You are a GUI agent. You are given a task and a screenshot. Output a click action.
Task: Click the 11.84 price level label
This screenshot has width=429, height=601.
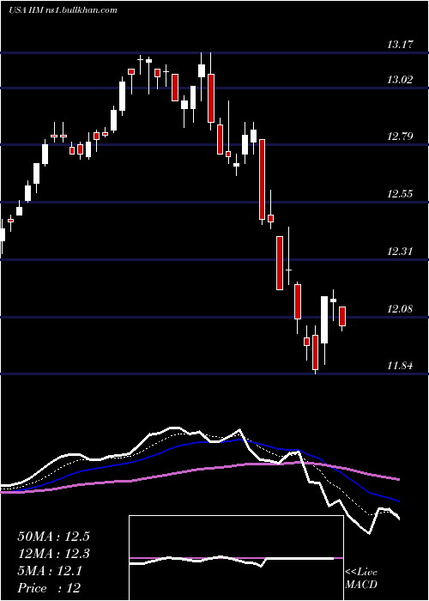pyautogui.click(x=400, y=366)
